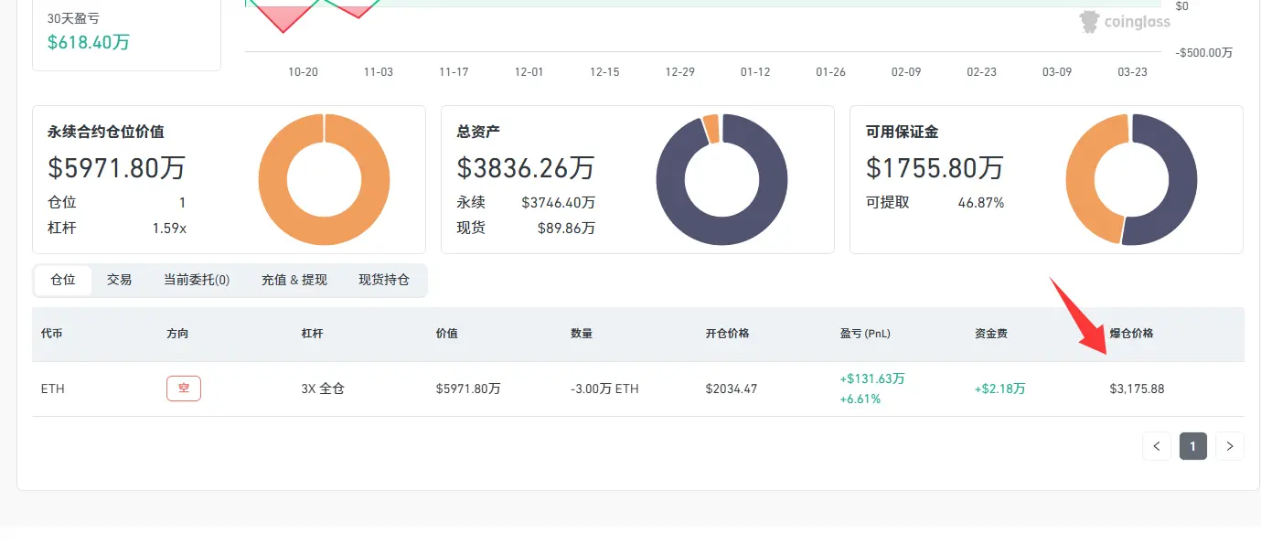The height and width of the screenshot is (543, 1261).
Task: Open the 充值 & 提现 tab
Action: 294,280
